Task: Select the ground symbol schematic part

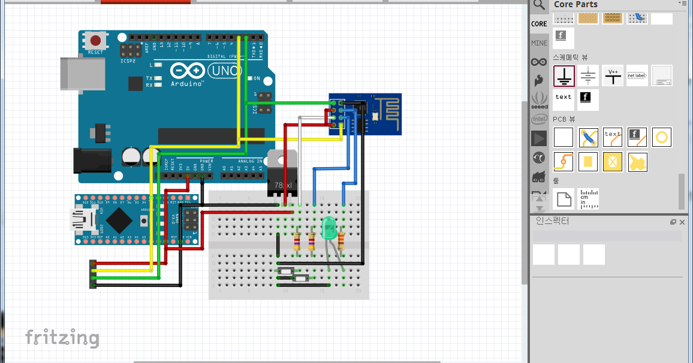Action: click(563, 75)
